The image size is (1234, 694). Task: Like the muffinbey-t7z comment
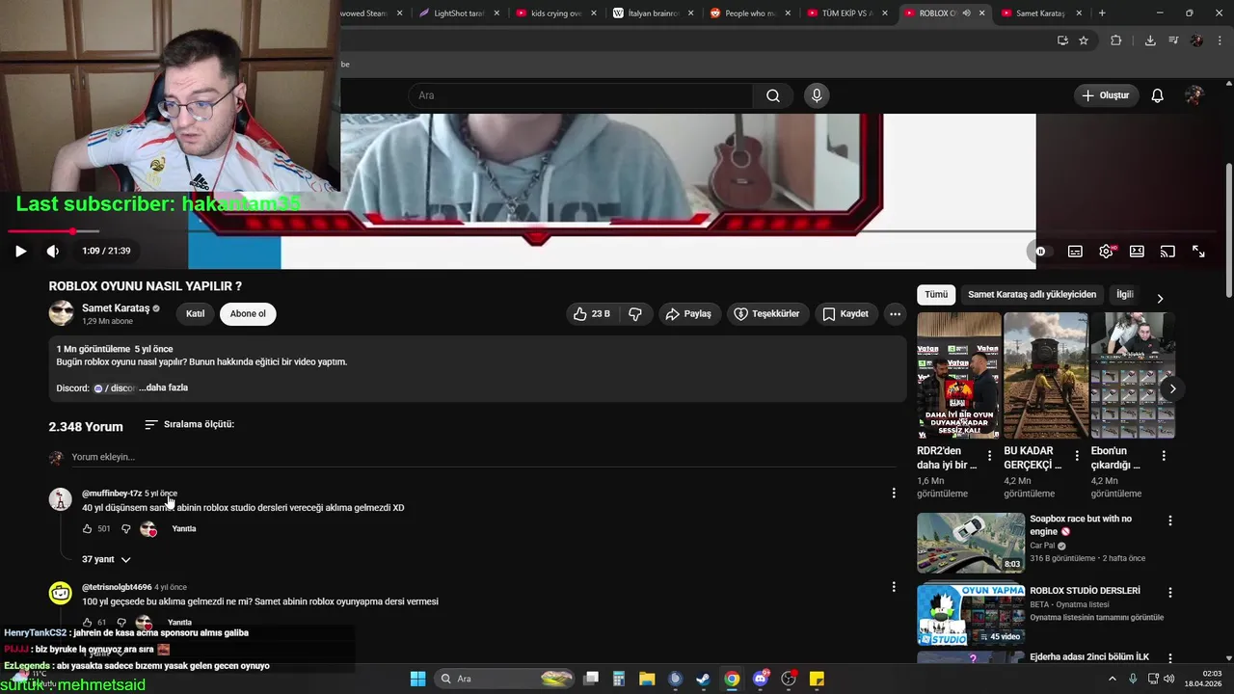click(x=87, y=528)
